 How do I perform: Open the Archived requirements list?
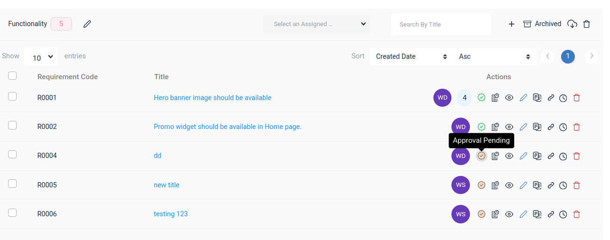pos(542,24)
